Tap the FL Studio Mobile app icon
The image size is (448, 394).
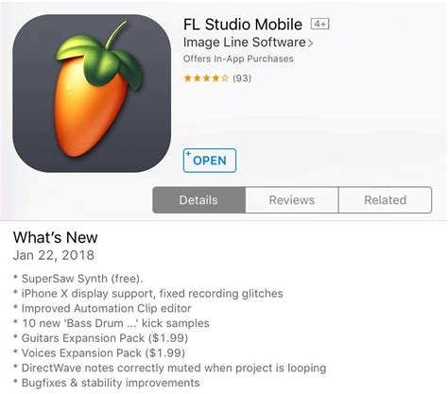[x=92, y=94]
